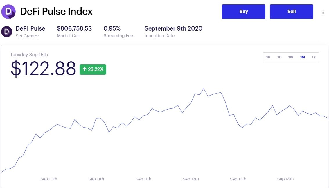Switch chart to 1Y timeframe
This screenshot has width=329, height=188.
[x=314, y=57]
